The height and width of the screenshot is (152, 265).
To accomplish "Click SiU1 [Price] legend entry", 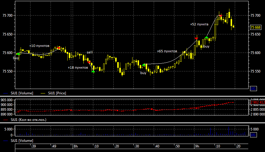I will (57, 93).
